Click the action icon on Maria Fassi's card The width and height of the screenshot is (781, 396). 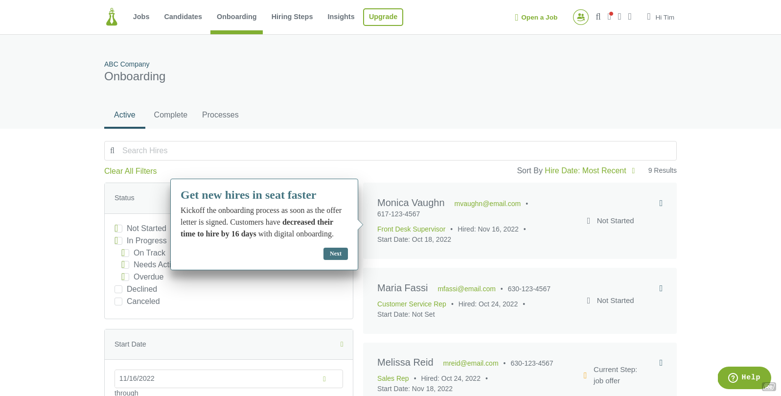pos(661,288)
